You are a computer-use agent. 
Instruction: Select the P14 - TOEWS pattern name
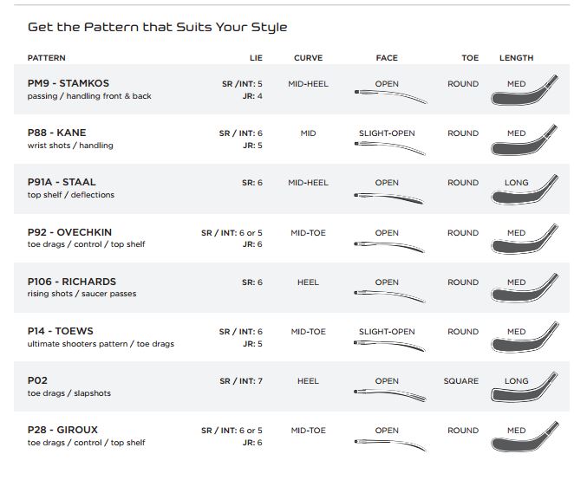[61, 331]
